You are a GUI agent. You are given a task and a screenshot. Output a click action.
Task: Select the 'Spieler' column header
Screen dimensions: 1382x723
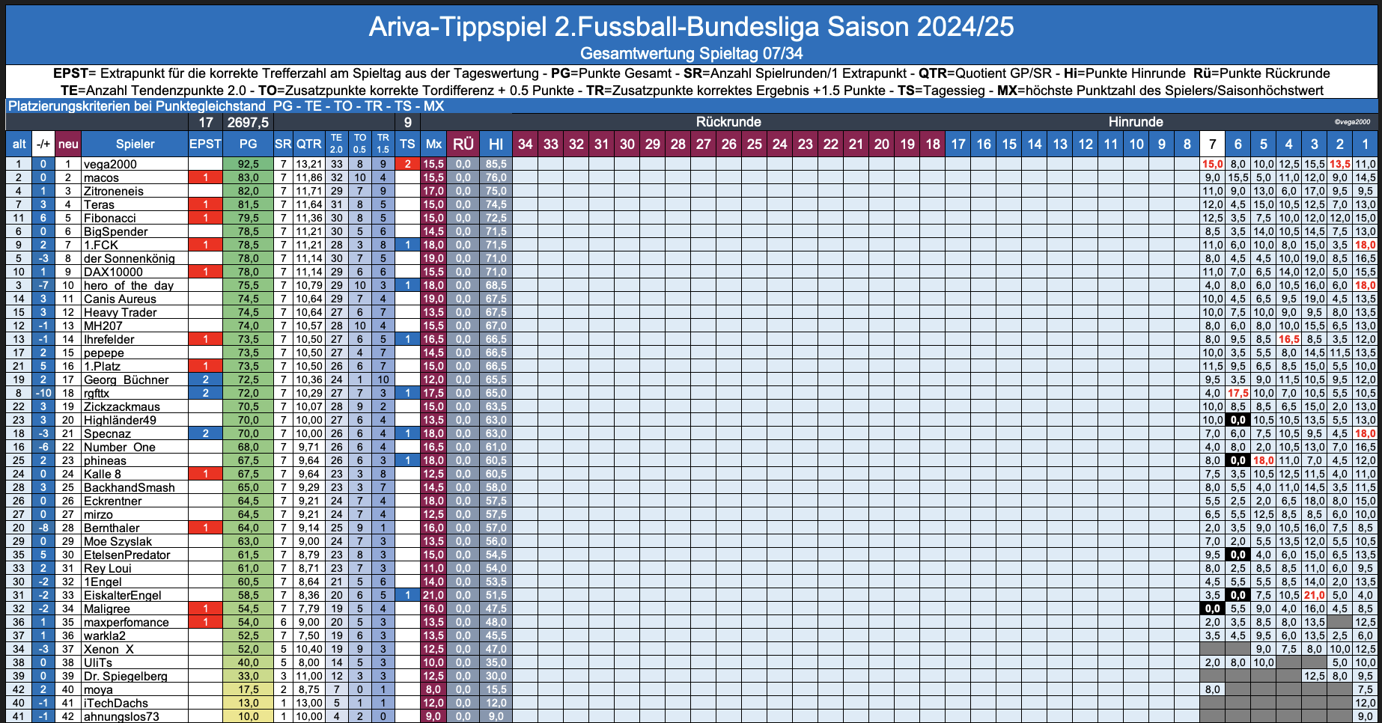(135, 144)
